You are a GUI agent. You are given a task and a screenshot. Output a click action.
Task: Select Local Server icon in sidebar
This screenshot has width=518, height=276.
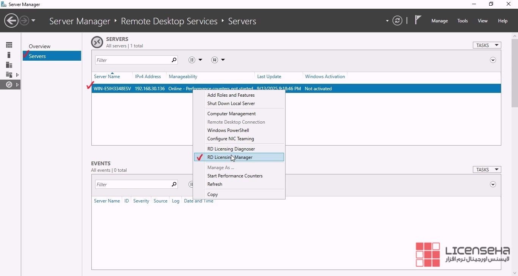[x=9, y=55]
